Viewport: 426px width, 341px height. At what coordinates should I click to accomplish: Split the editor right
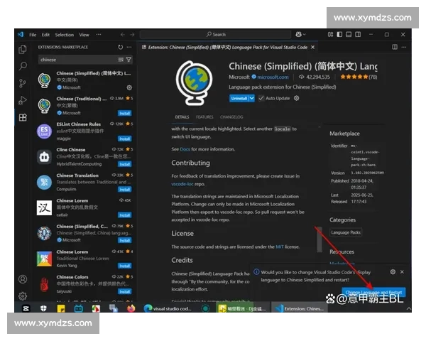pyautogui.click(x=395, y=47)
